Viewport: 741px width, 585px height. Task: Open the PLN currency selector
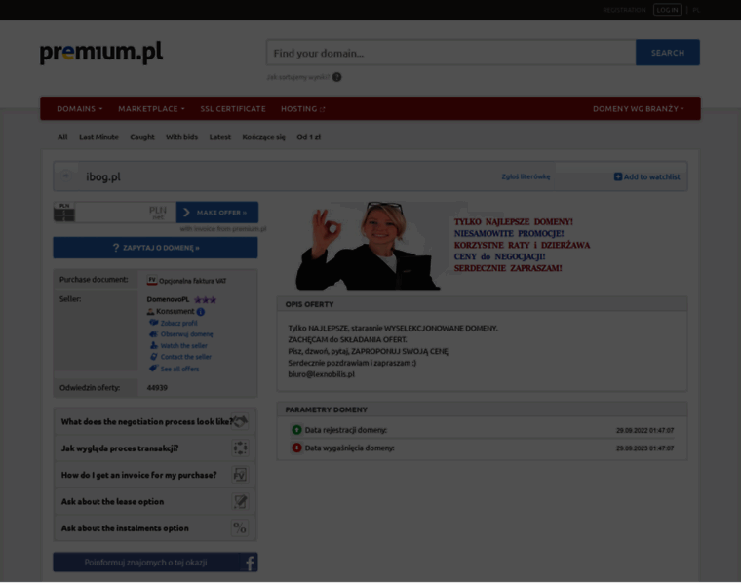pyautogui.click(x=64, y=213)
